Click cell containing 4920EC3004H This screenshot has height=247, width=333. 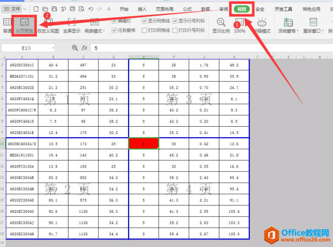pyautogui.click(x=22, y=233)
